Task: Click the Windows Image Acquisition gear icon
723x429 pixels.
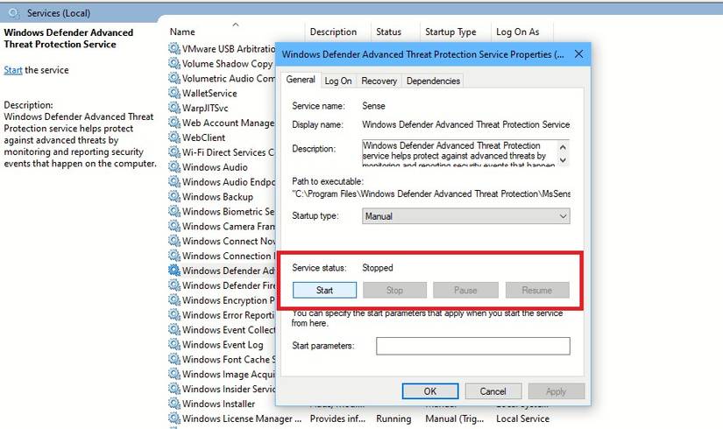Action: point(174,374)
